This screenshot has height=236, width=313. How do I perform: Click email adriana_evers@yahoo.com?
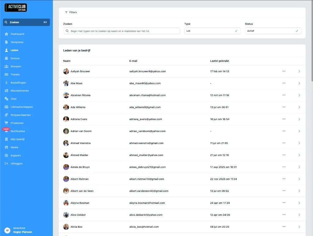click(x=145, y=119)
